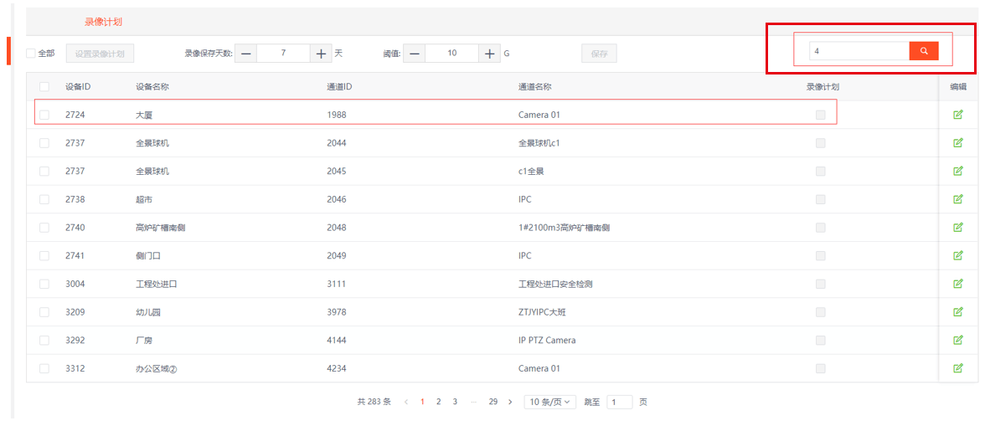The image size is (985, 426).
Task: Go to page 29
Action: 493,402
